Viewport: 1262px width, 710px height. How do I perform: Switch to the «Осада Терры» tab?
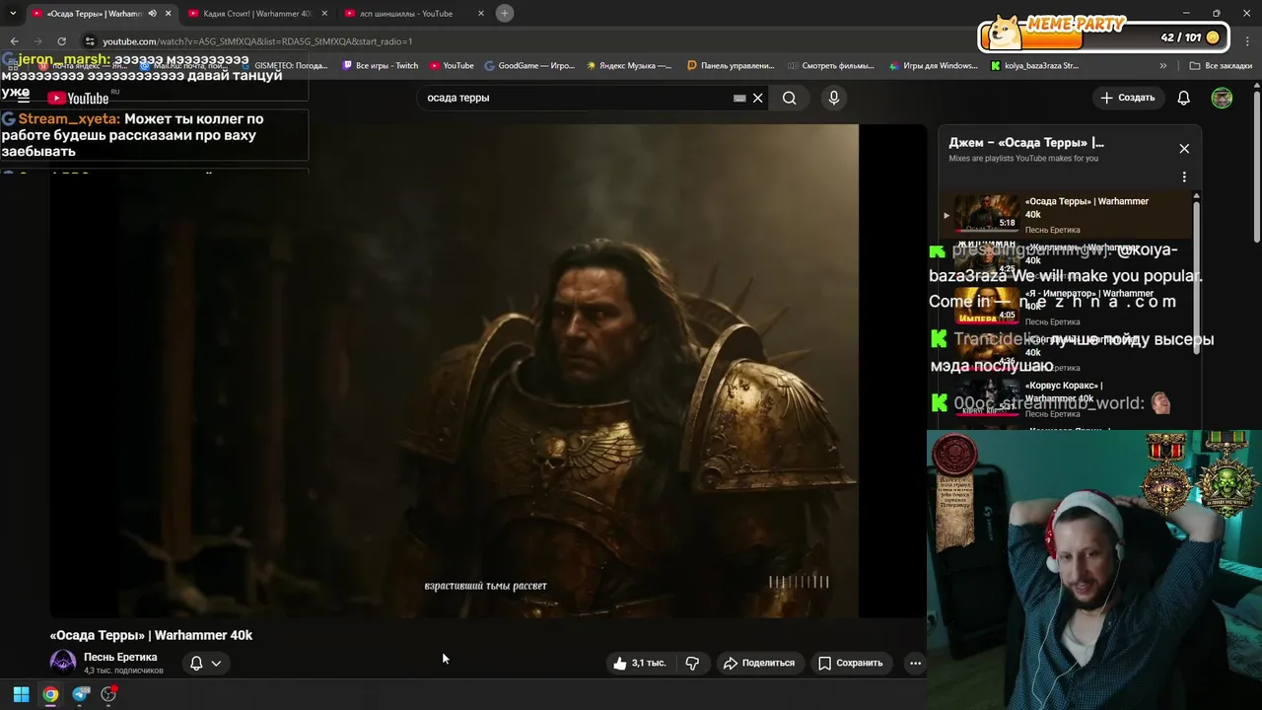tap(93, 14)
